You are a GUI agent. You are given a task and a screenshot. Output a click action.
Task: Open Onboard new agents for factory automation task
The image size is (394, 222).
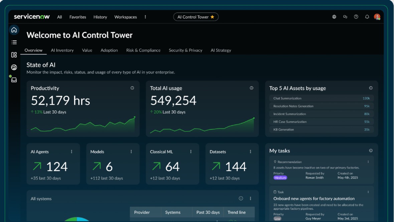[x=314, y=199]
